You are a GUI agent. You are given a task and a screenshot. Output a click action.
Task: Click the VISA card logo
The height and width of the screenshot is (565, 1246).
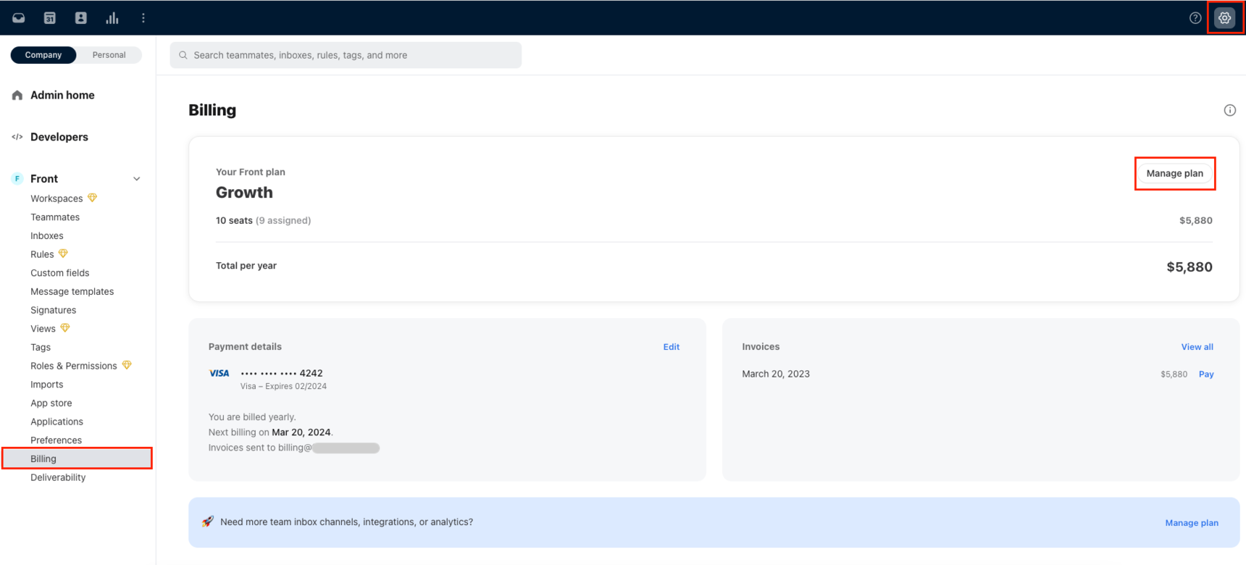pyautogui.click(x=219, y=373)
